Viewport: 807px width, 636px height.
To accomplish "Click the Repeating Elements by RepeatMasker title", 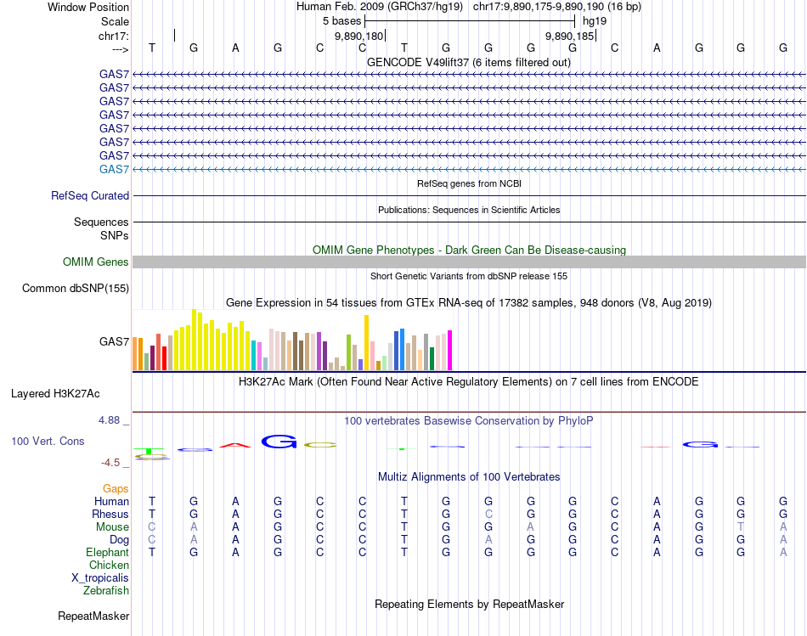I will pyautogui.click(x=469, y=604).
